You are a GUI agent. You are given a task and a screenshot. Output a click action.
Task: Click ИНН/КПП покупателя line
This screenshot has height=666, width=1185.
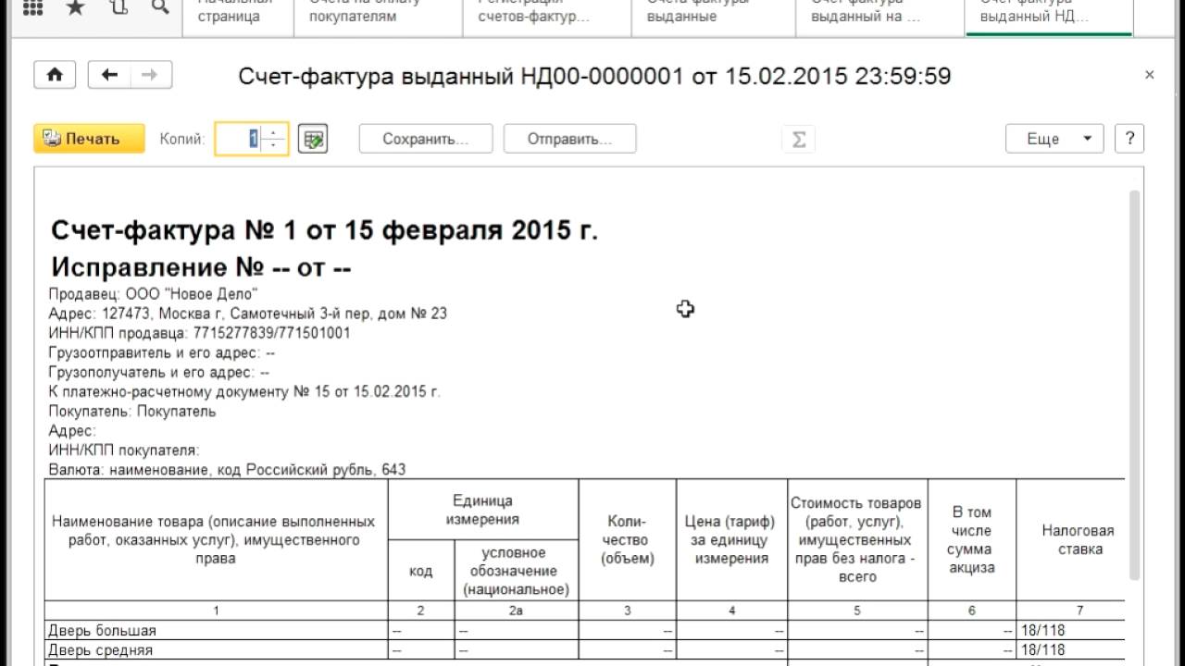pos(124,450)
